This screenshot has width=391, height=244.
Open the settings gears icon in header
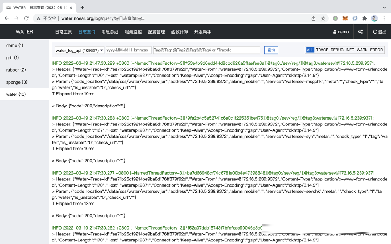coord(361,32)
